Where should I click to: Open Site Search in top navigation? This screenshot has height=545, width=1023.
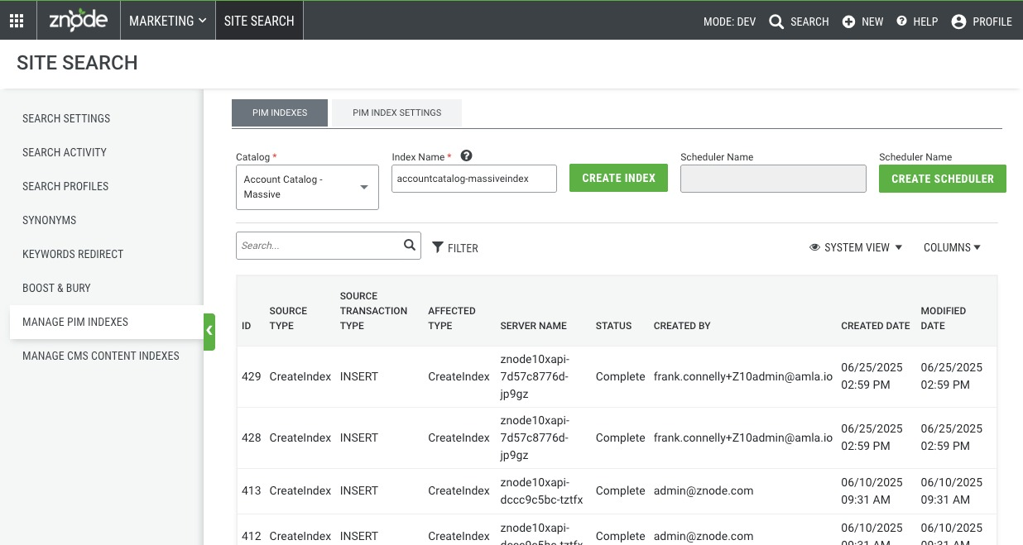click(259, 21)
